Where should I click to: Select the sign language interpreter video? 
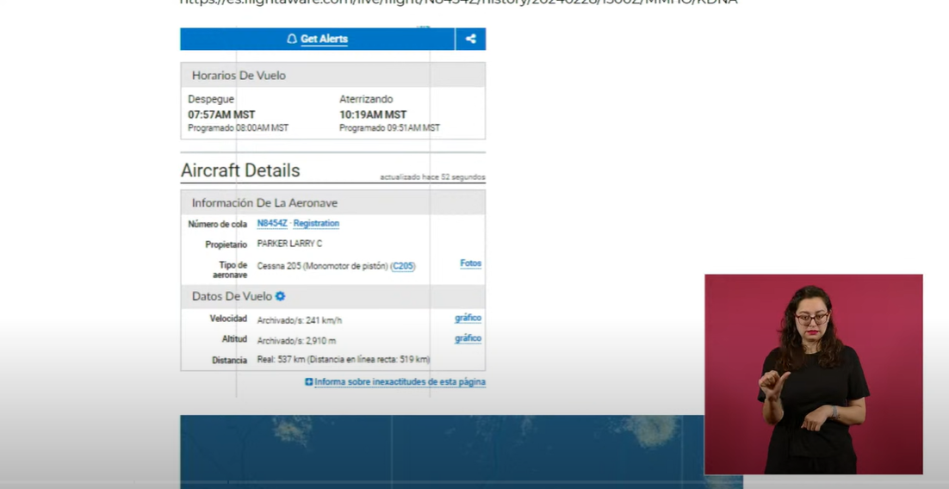[x=813, y=374]
